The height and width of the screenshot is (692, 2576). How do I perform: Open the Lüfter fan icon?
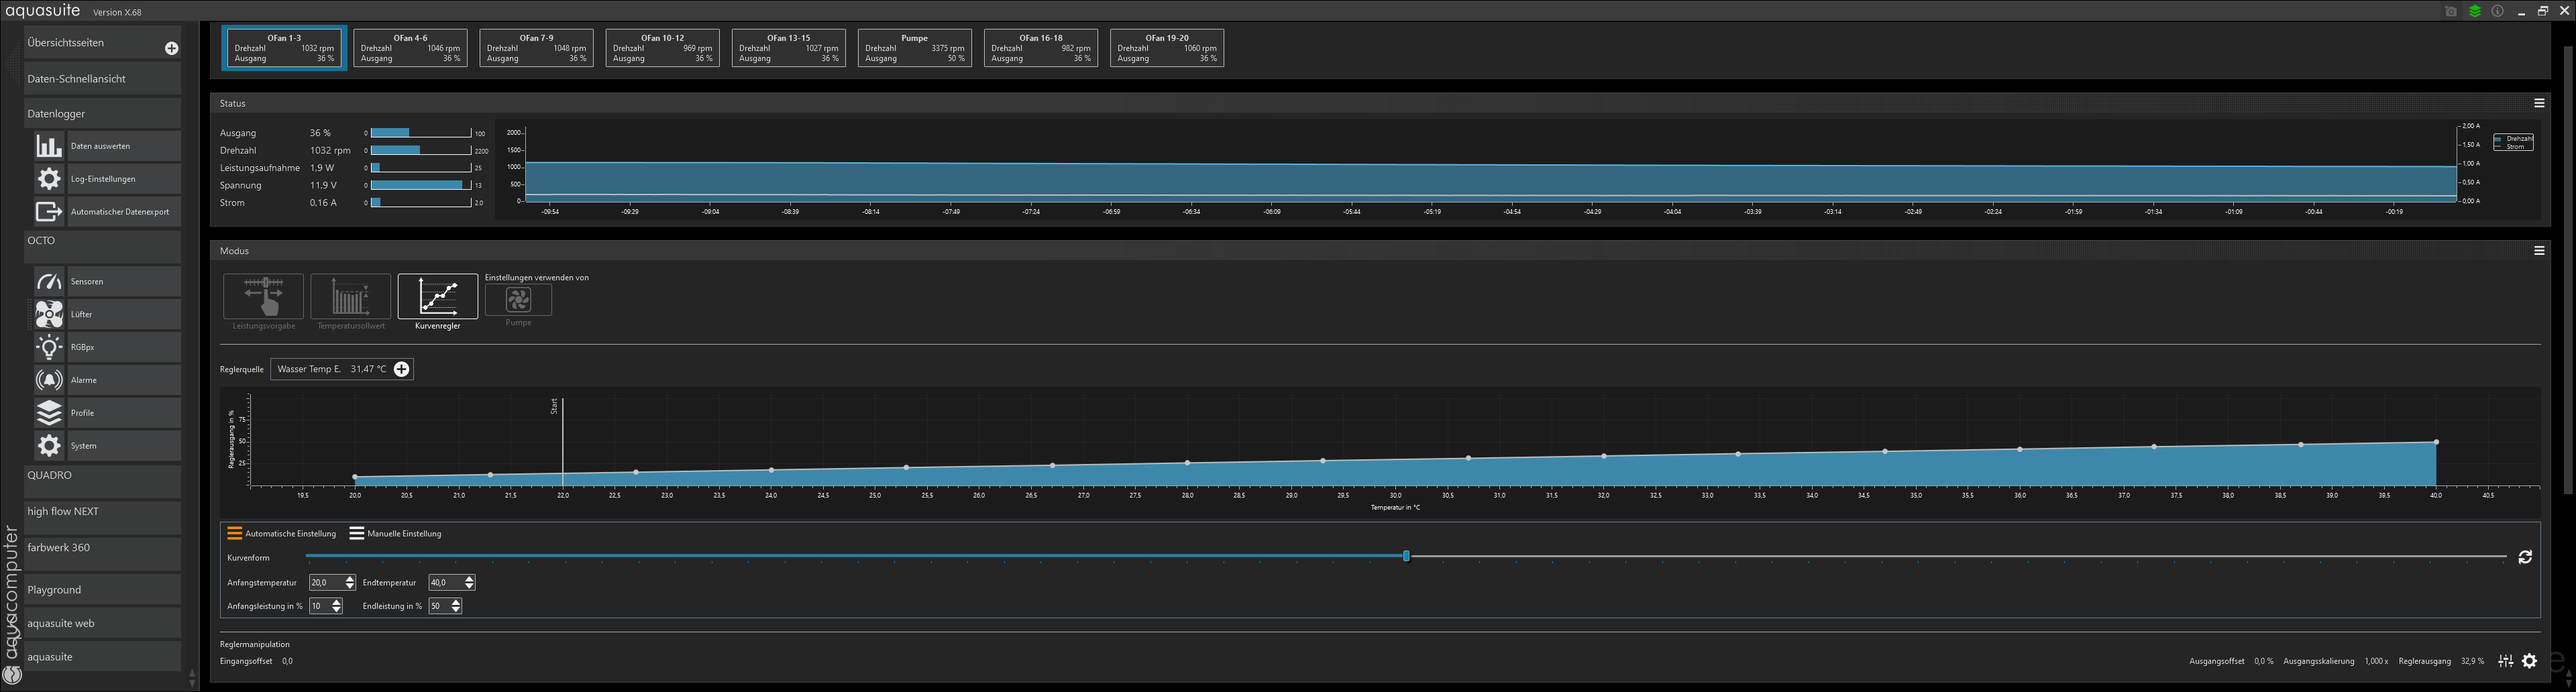[48, 315]
